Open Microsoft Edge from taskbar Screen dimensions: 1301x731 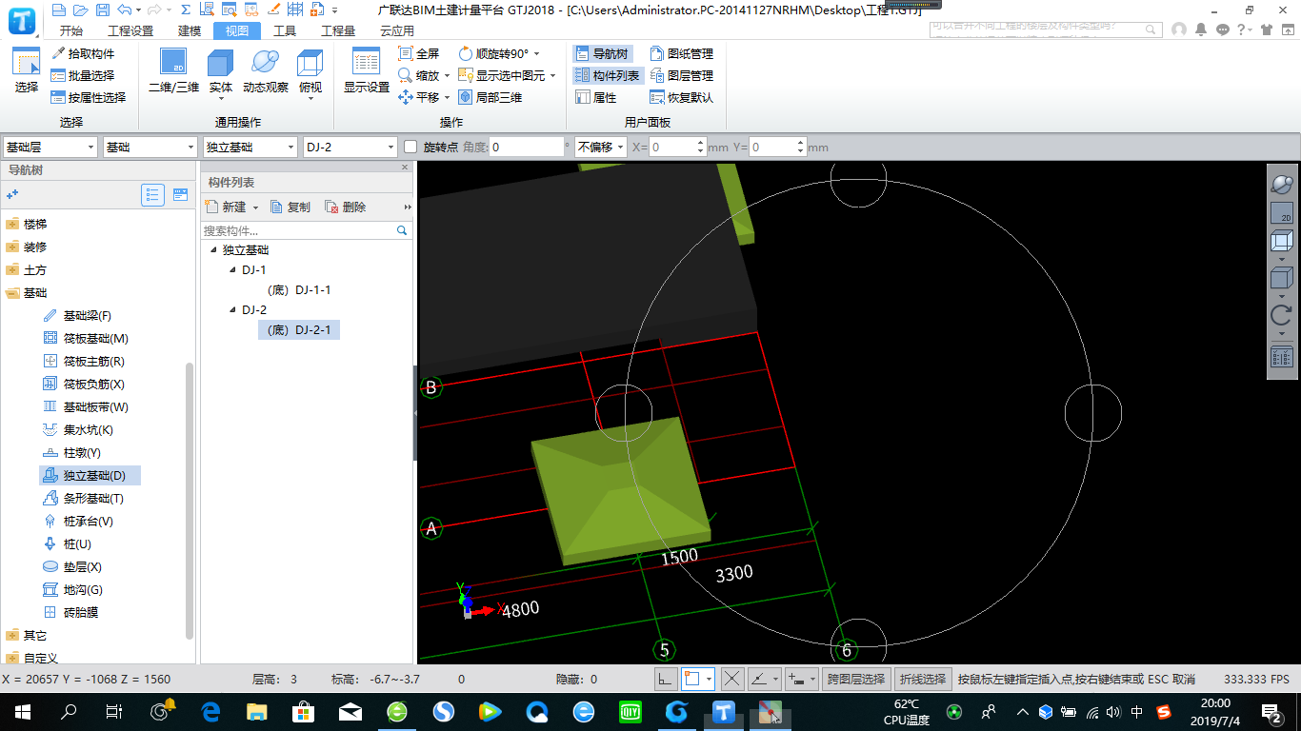pyautogui.click(x=210, y=711)
